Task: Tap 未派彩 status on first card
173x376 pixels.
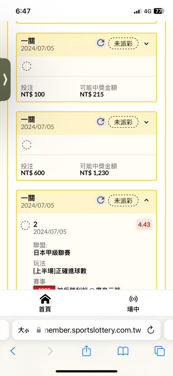Action: 123,43
